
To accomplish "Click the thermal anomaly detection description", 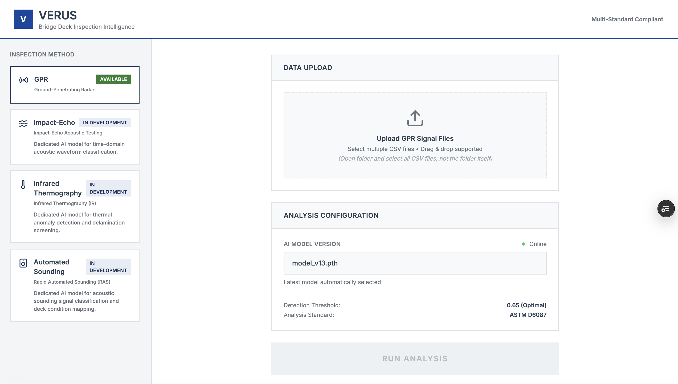I will click(x=79, y=222).
